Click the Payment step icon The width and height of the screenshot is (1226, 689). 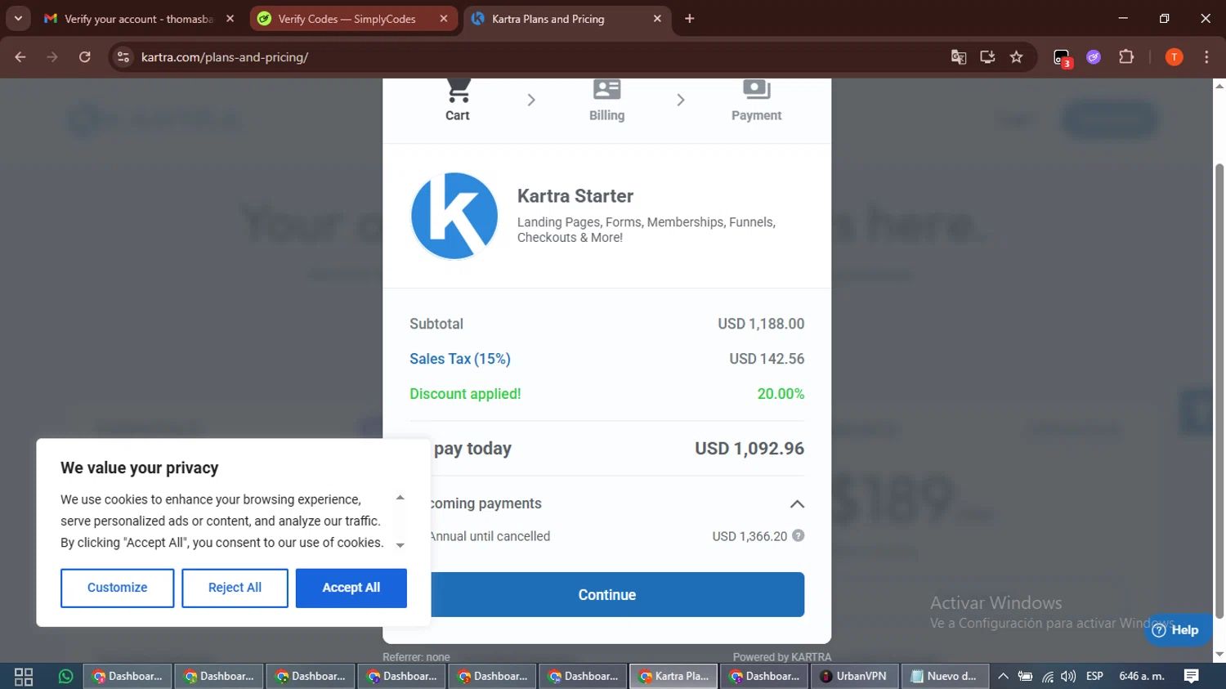tap(756, 90)
